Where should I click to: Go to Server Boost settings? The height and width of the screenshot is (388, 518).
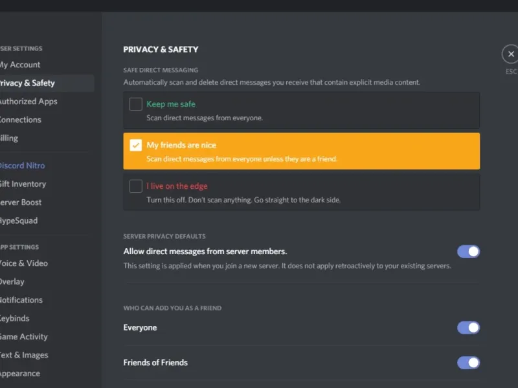click(x=21, y=202)
